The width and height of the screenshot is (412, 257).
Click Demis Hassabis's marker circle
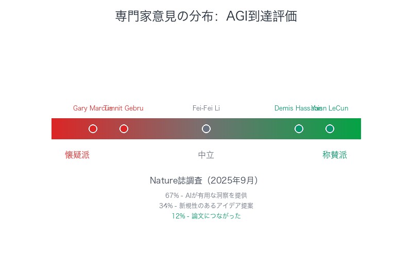pyautogui.click(x=299, y=128)
